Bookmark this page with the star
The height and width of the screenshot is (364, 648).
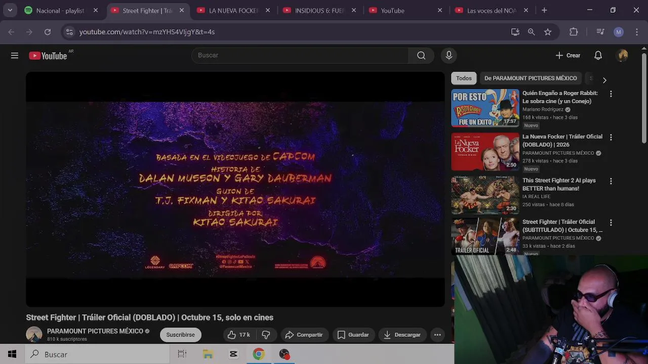pyautogui.click(x=548, y=32)
